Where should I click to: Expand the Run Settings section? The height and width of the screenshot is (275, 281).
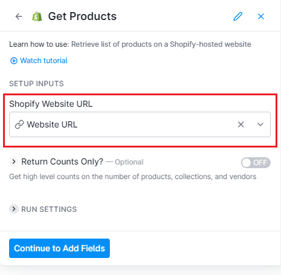14,209
